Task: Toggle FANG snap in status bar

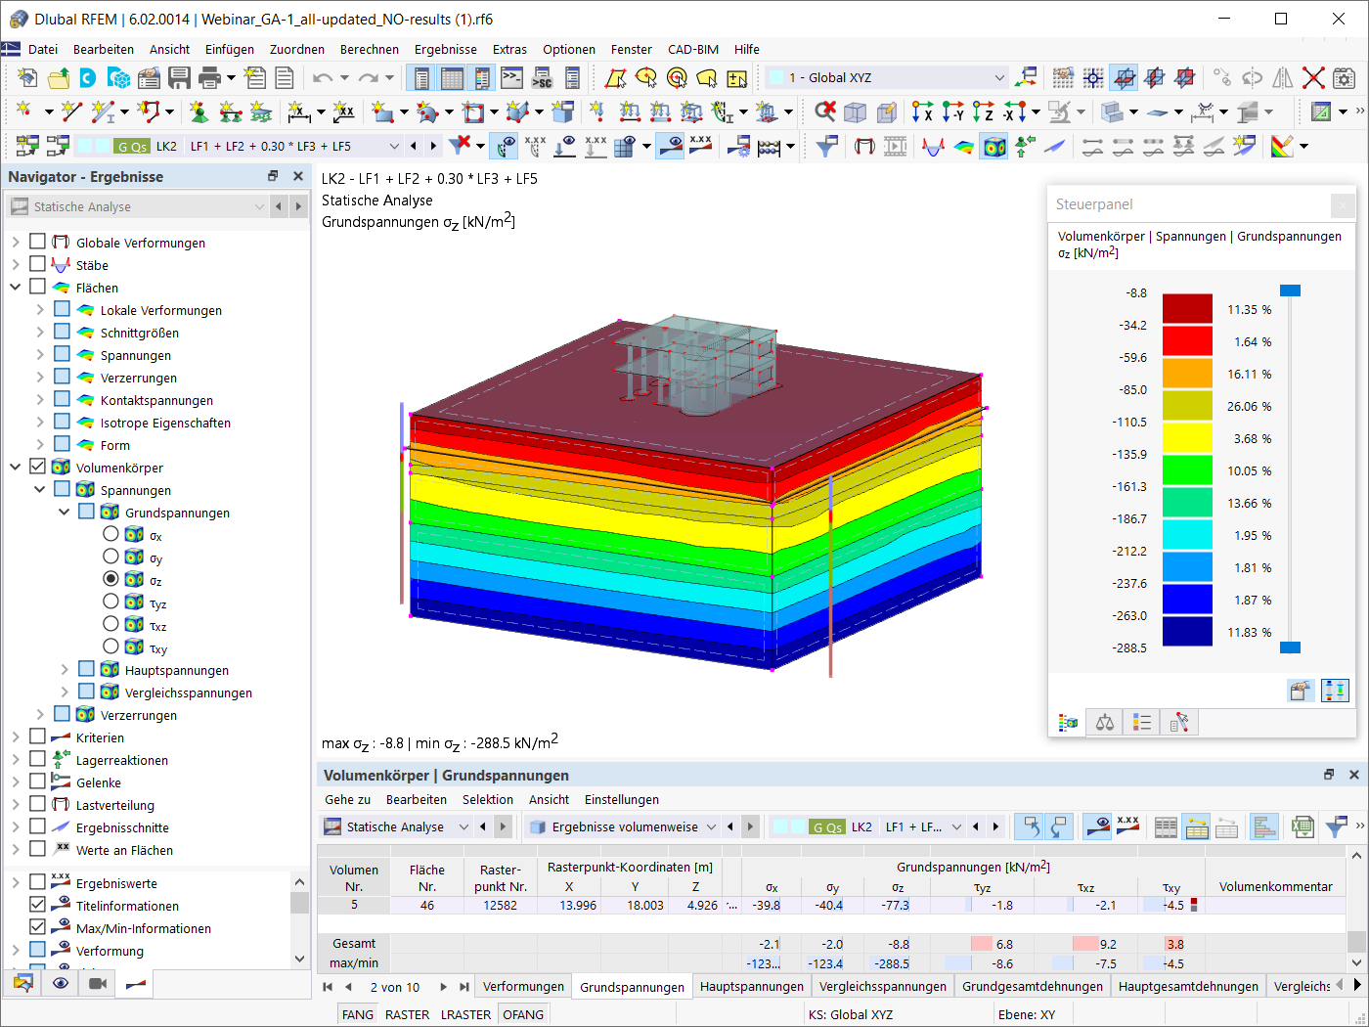Action: coord(358,1014)
